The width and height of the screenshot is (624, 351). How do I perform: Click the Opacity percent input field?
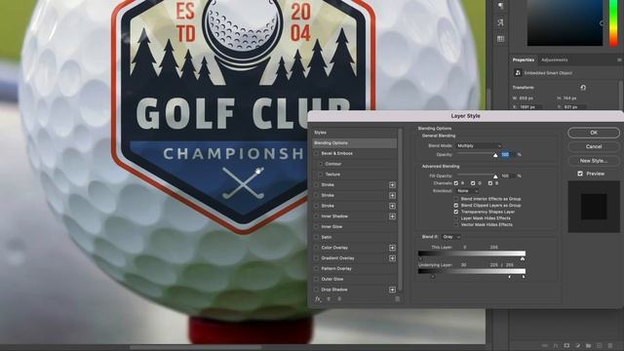(x=508, y=154)
